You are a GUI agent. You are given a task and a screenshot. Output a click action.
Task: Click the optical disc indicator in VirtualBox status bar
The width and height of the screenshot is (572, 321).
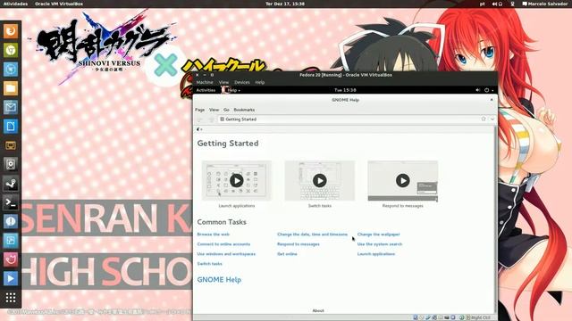point(422,317)
